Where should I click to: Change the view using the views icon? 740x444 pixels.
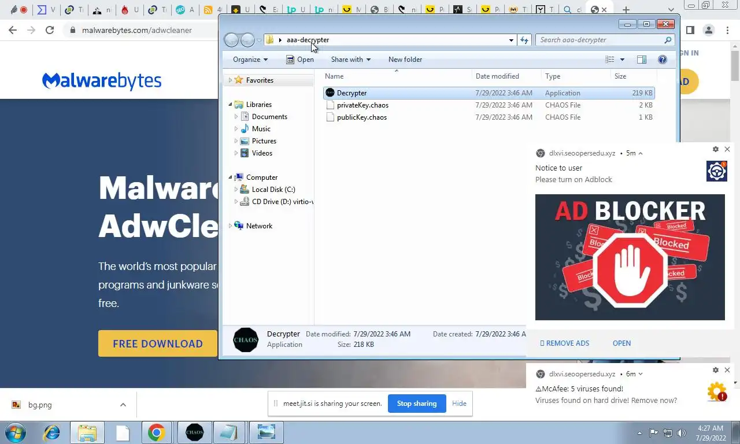pos(609,60)
